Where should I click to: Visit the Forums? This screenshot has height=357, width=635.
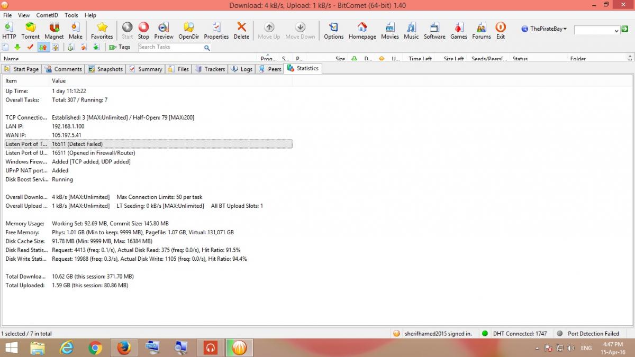click(x=482, y=31)
